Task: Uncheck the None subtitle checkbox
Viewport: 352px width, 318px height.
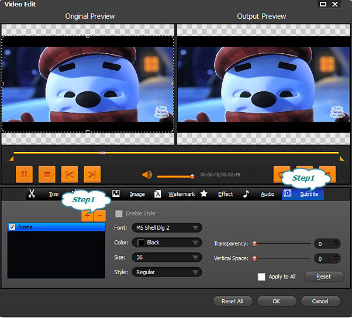Action: 12,227
